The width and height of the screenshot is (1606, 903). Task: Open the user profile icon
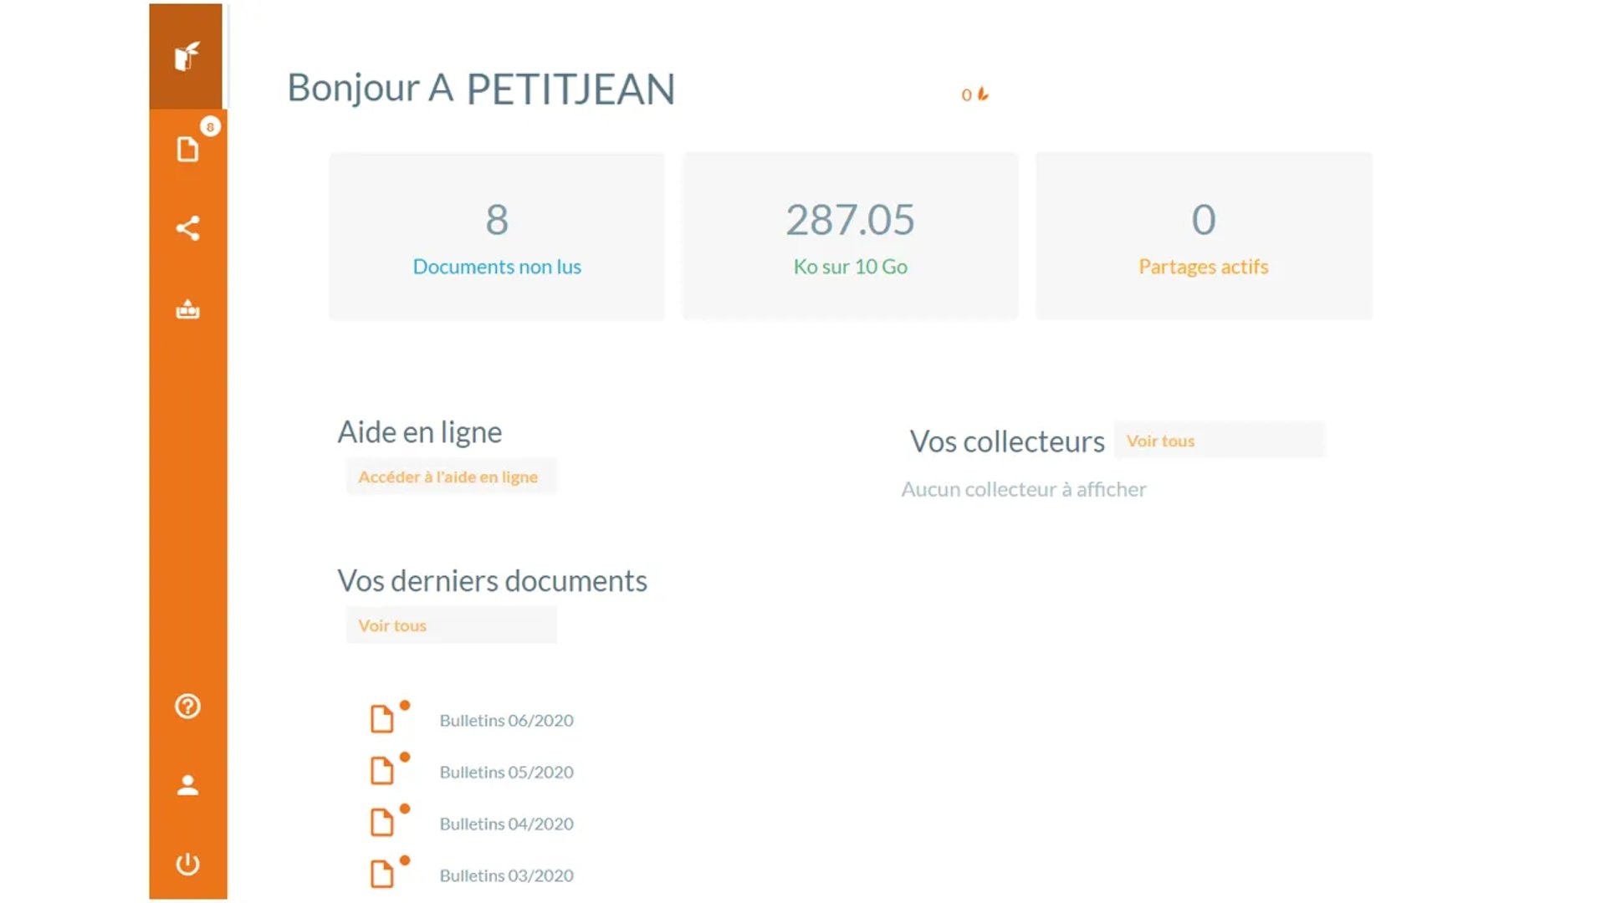pyautogui.click(x=187, y=785)
